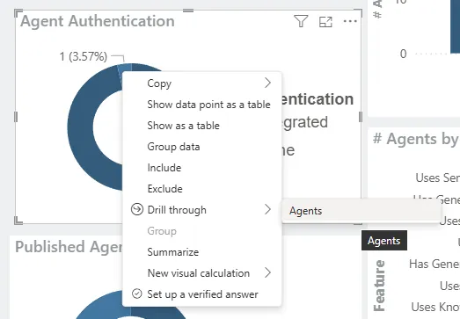Click the small 3.57% donut slice
460x319 pixels.
point(124,70)
